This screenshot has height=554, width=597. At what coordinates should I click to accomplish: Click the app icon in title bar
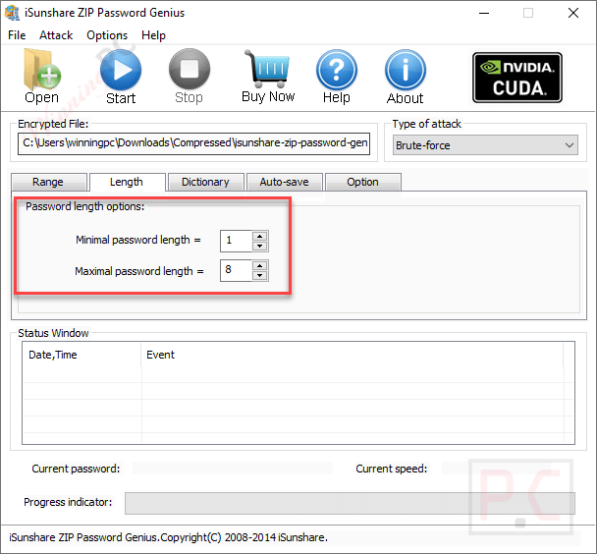12,13
